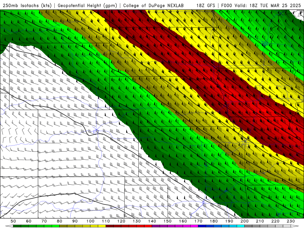Viewport: 304px width, 228px height.
Task: Click the '250mb Isotachs (kts)' title text
Action: coord(27,6)
